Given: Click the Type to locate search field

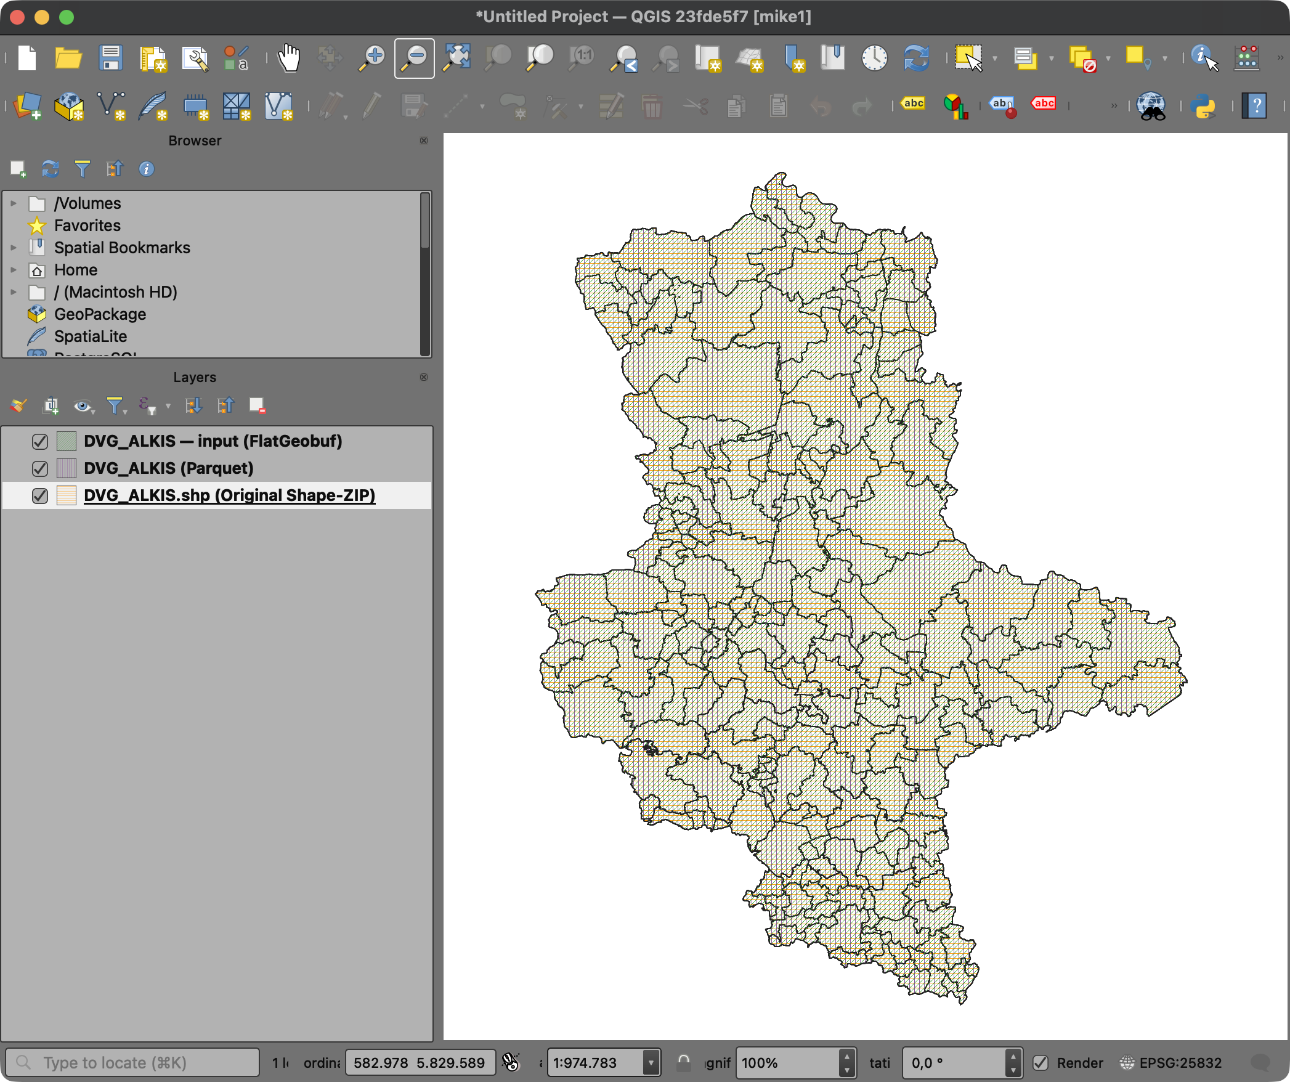Looking at the screenshot, I should tap(132, 1063).
